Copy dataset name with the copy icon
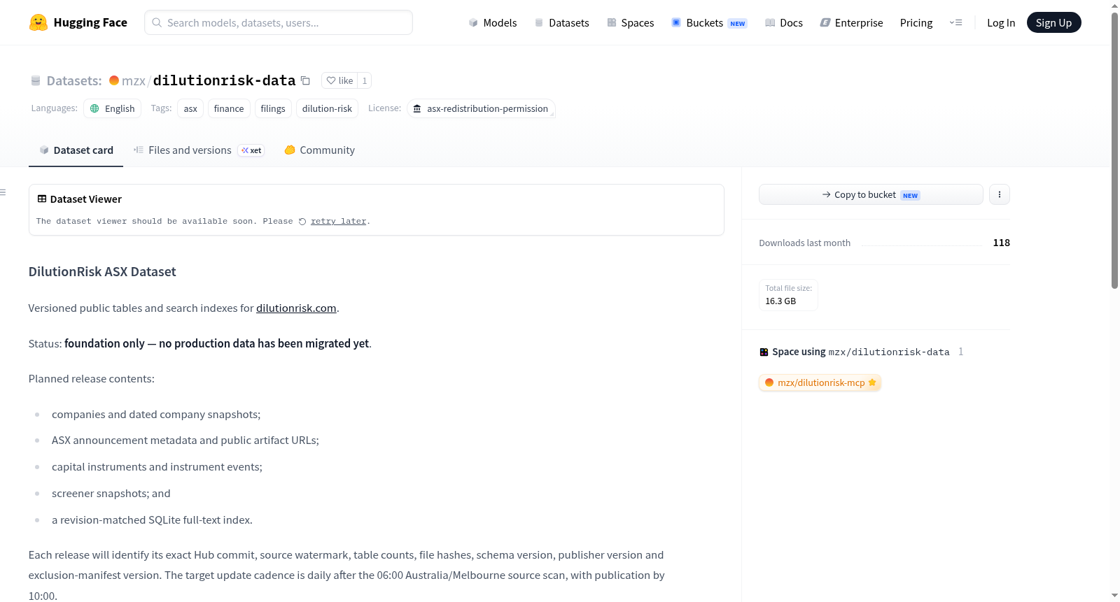 pyautogui.click(x=305, y=80)
